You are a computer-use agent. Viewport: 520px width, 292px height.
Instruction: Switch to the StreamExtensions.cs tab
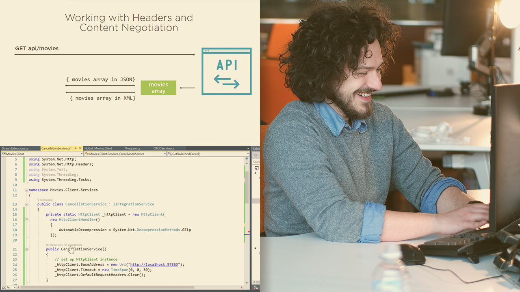15,148
